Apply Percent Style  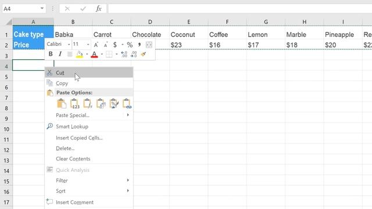pyautogui.click(x=130, y=45)
